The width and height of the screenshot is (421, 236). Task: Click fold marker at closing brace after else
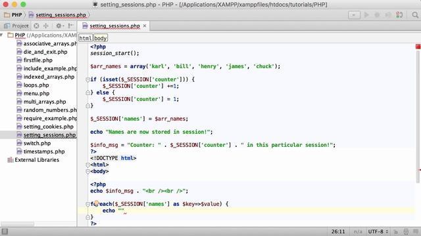coord(87,106)
